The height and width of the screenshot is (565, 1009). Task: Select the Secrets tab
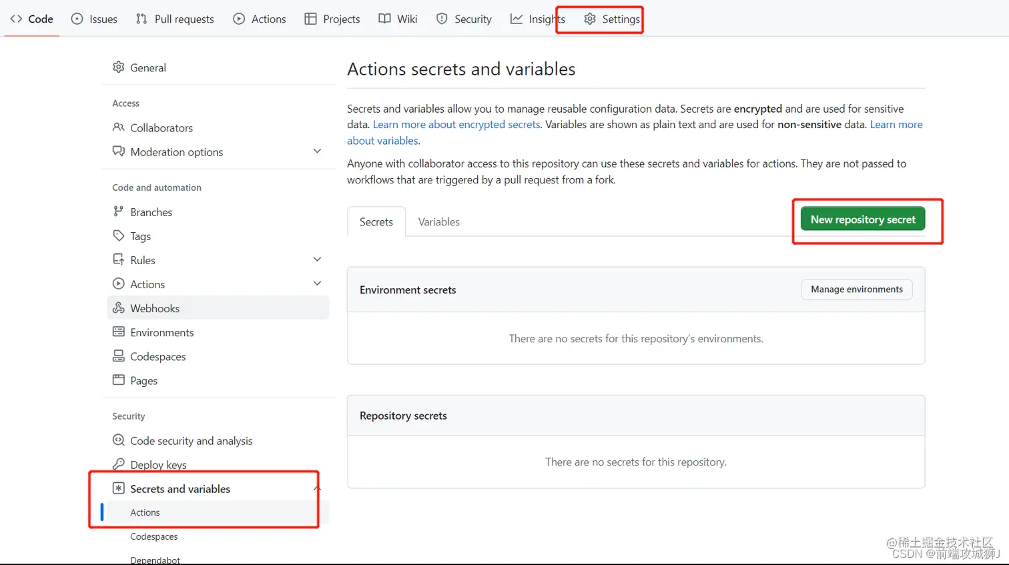376,221
